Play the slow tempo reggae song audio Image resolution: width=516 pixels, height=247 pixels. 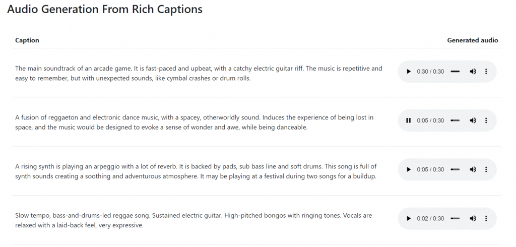pyautogui.click(x=408, y=219)
